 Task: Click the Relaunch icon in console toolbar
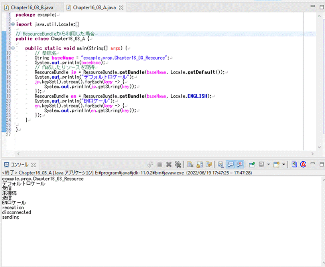coord(150,164)
